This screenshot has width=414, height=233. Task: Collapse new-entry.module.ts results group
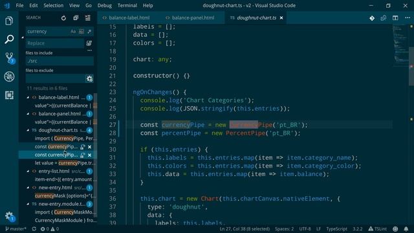(x=28, y=204)
